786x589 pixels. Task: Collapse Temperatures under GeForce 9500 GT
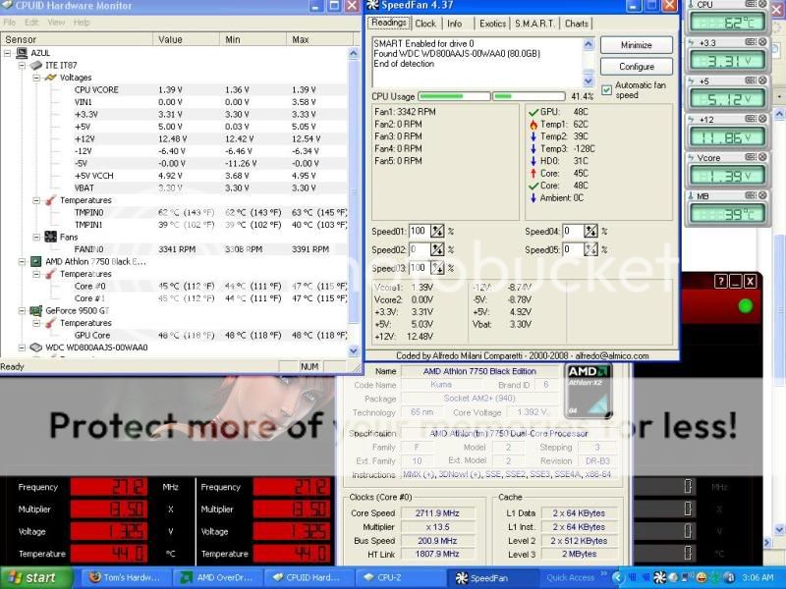(x=36, y=323)
